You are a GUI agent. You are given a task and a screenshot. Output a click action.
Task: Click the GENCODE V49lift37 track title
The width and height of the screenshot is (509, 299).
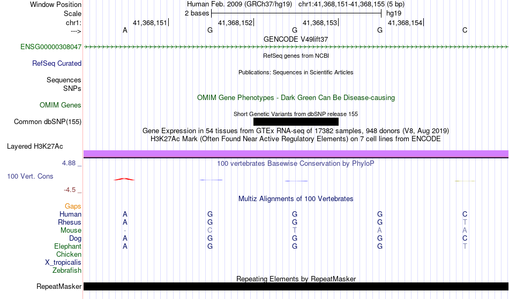(296, 39)
